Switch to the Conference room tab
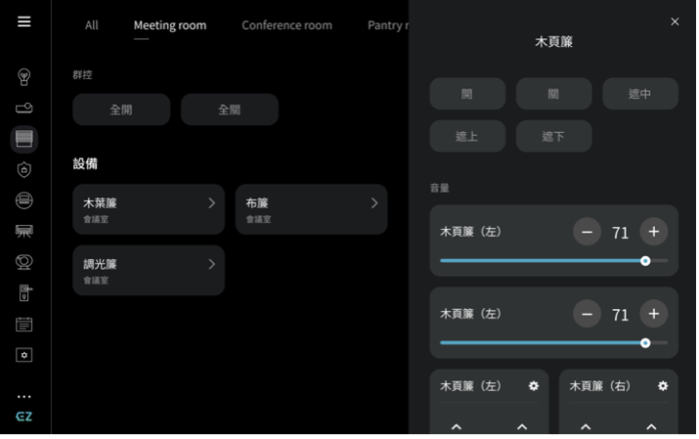Image resolution: width=699 pixels, height=439 pixels. tap(286, 25)
